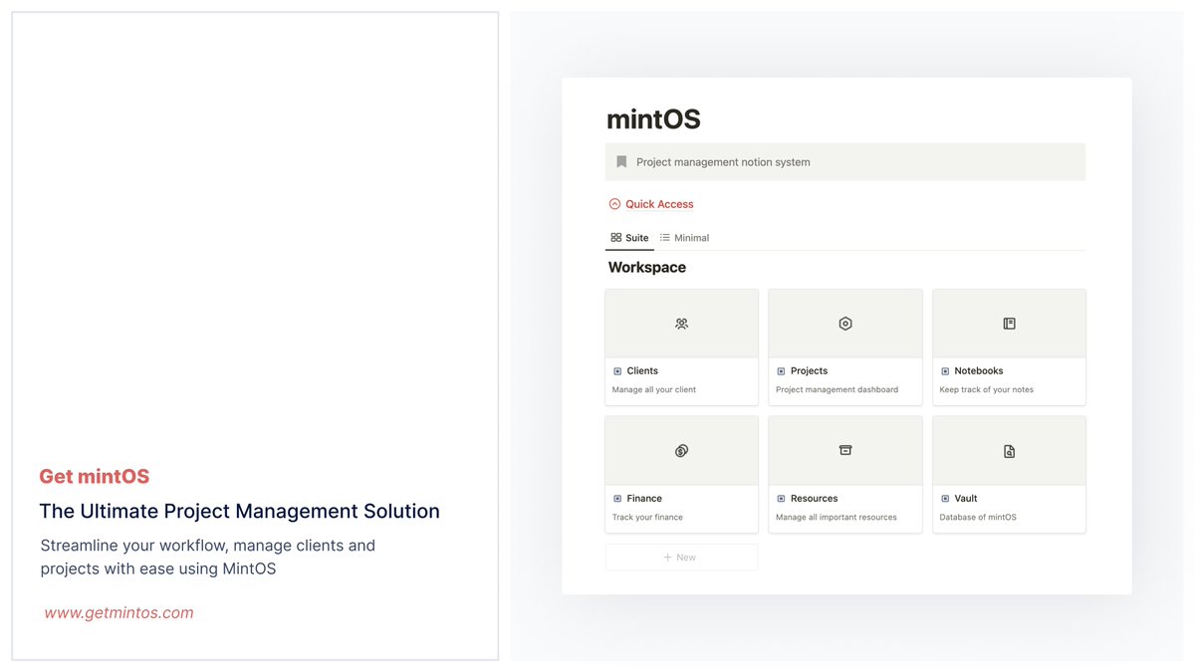Open the Clients page title
Viewport: 1195px width, 672px height.
(642, 371)
